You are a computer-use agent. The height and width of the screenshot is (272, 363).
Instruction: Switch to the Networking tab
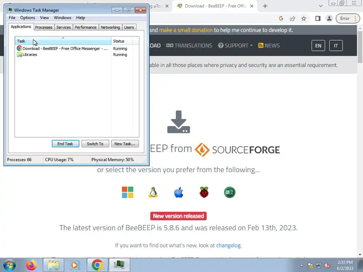[x=110, y=27]
